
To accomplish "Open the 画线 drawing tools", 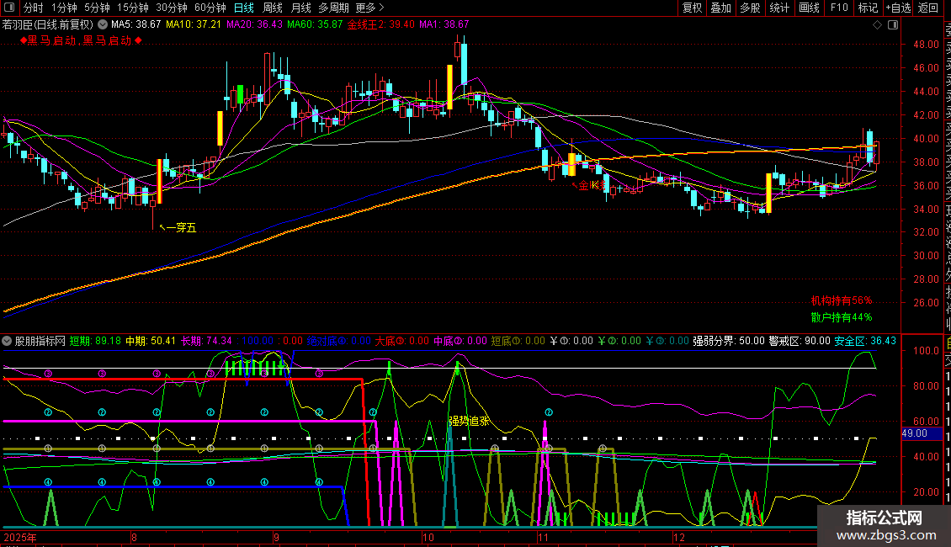I will point(809,8).
